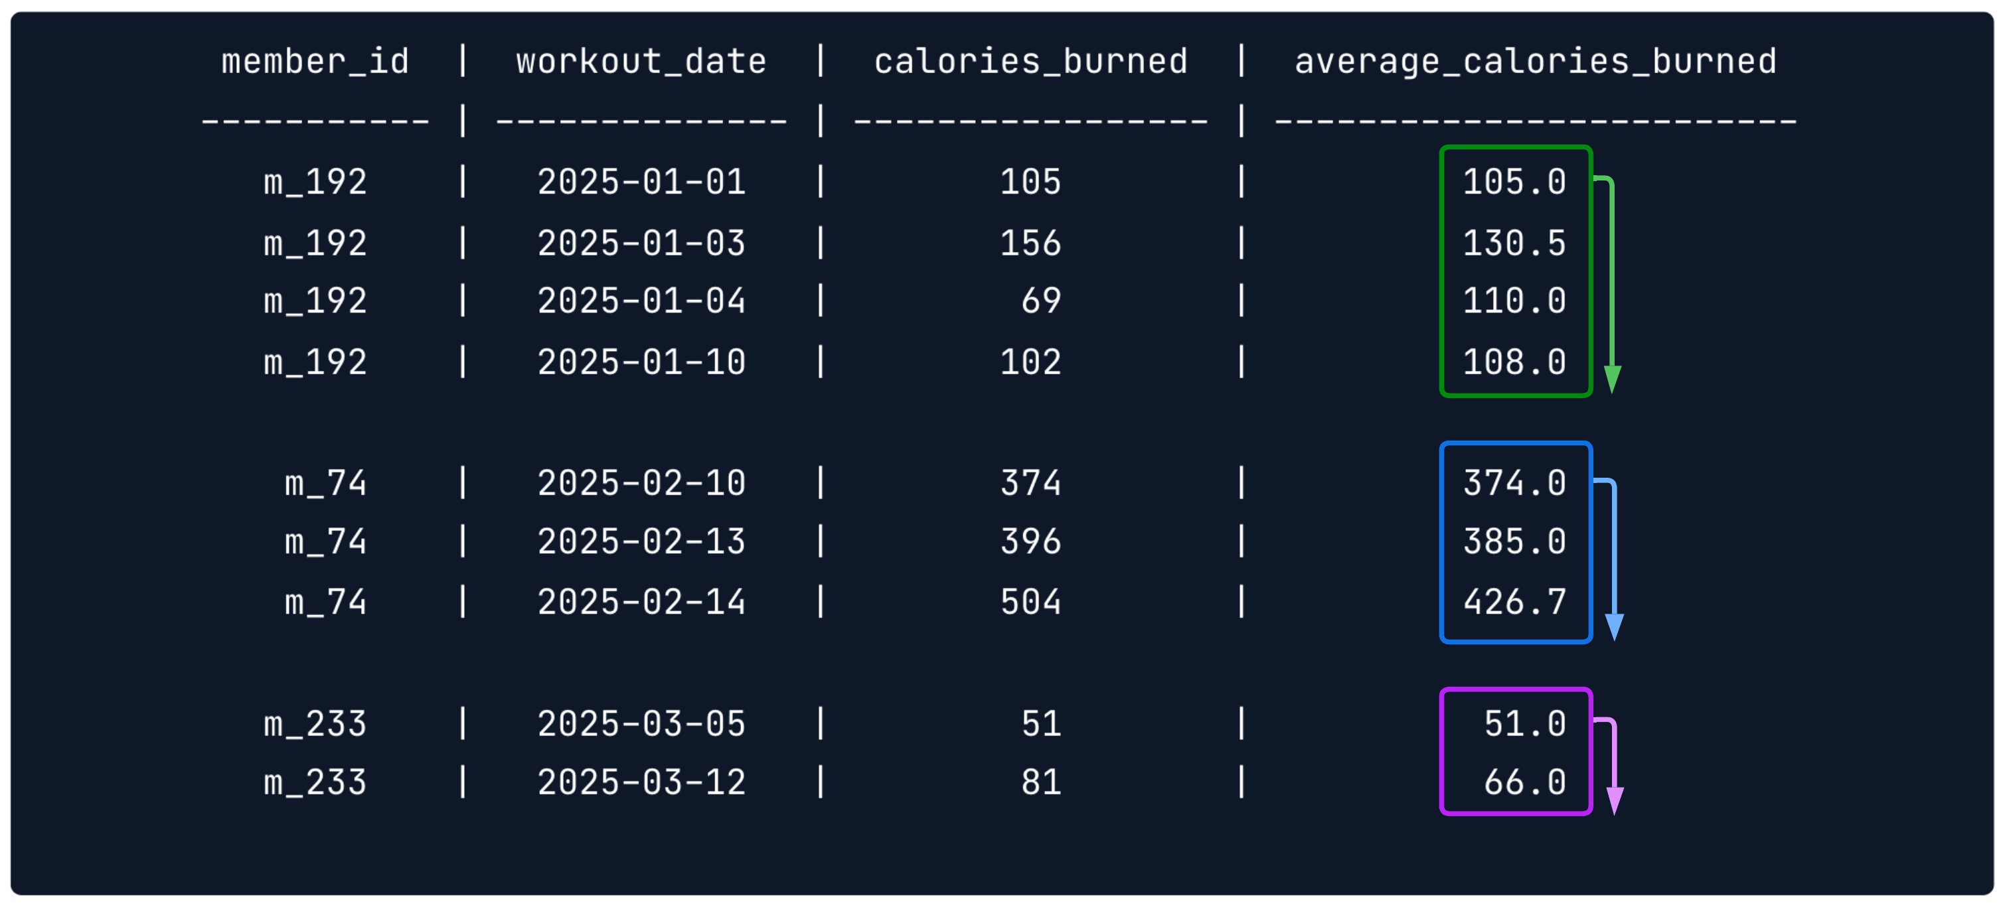Click the 374.0 average value
Viewport: 2007px width, 907px height.
pyautogui.click(x=1514, y=483)
